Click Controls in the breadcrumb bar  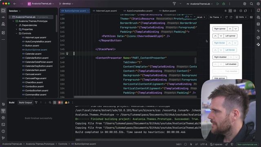62,144
